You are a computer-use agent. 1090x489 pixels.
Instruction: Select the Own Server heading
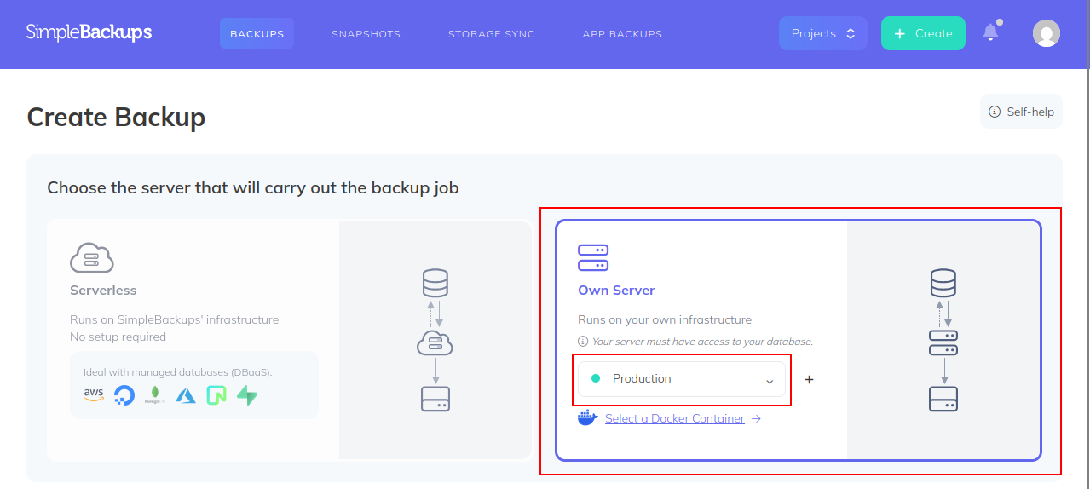[x=616, y=291]
